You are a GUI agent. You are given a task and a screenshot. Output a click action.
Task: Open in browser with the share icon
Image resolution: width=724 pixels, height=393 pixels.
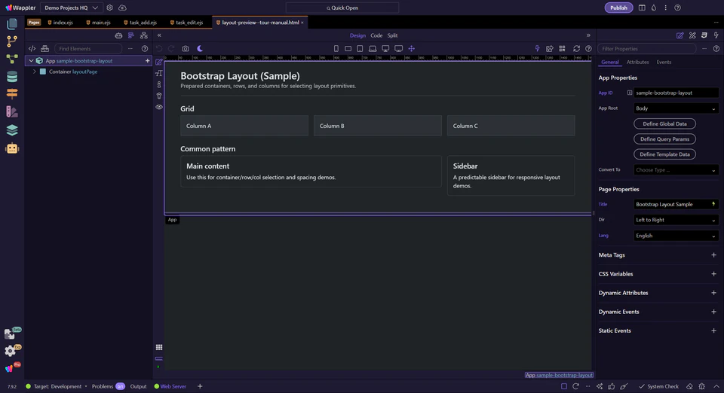pyautogui.click(x=550, y=48)
